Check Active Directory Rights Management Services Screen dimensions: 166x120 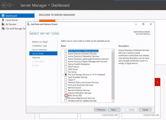pyautogui.click(x=66, y=61)
